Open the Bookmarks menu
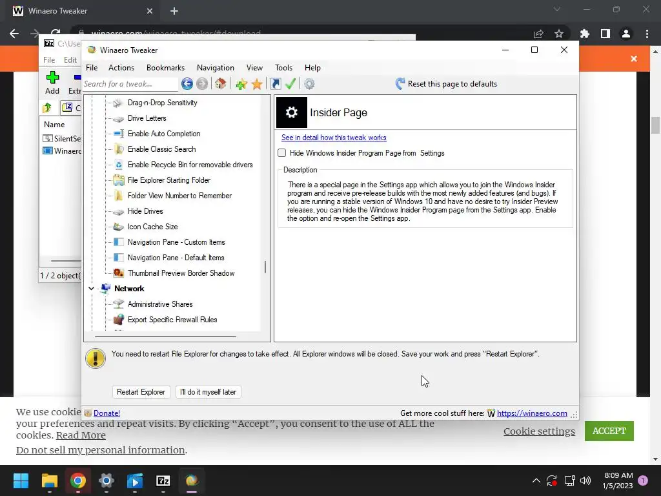 [165, 67]
